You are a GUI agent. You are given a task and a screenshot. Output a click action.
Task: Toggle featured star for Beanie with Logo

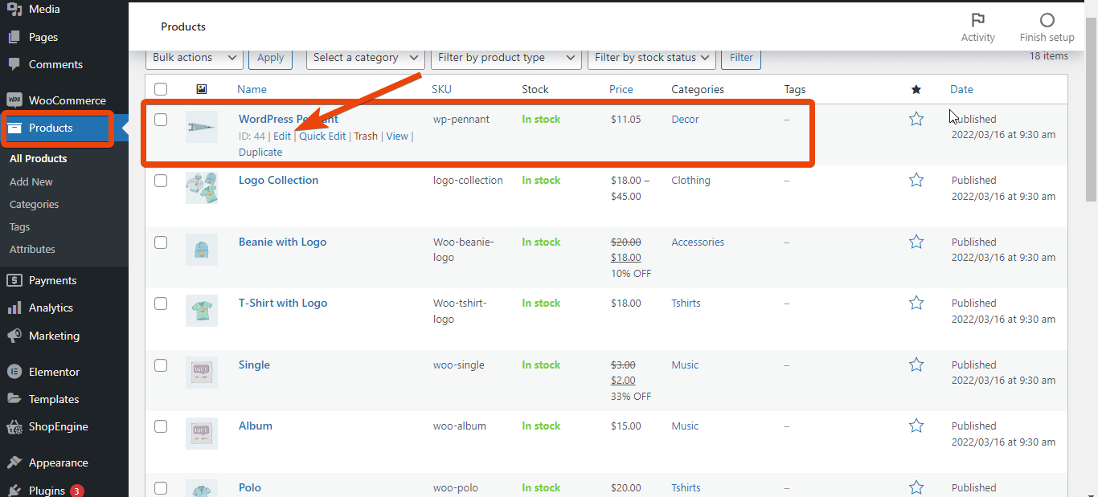pos(916,242)
